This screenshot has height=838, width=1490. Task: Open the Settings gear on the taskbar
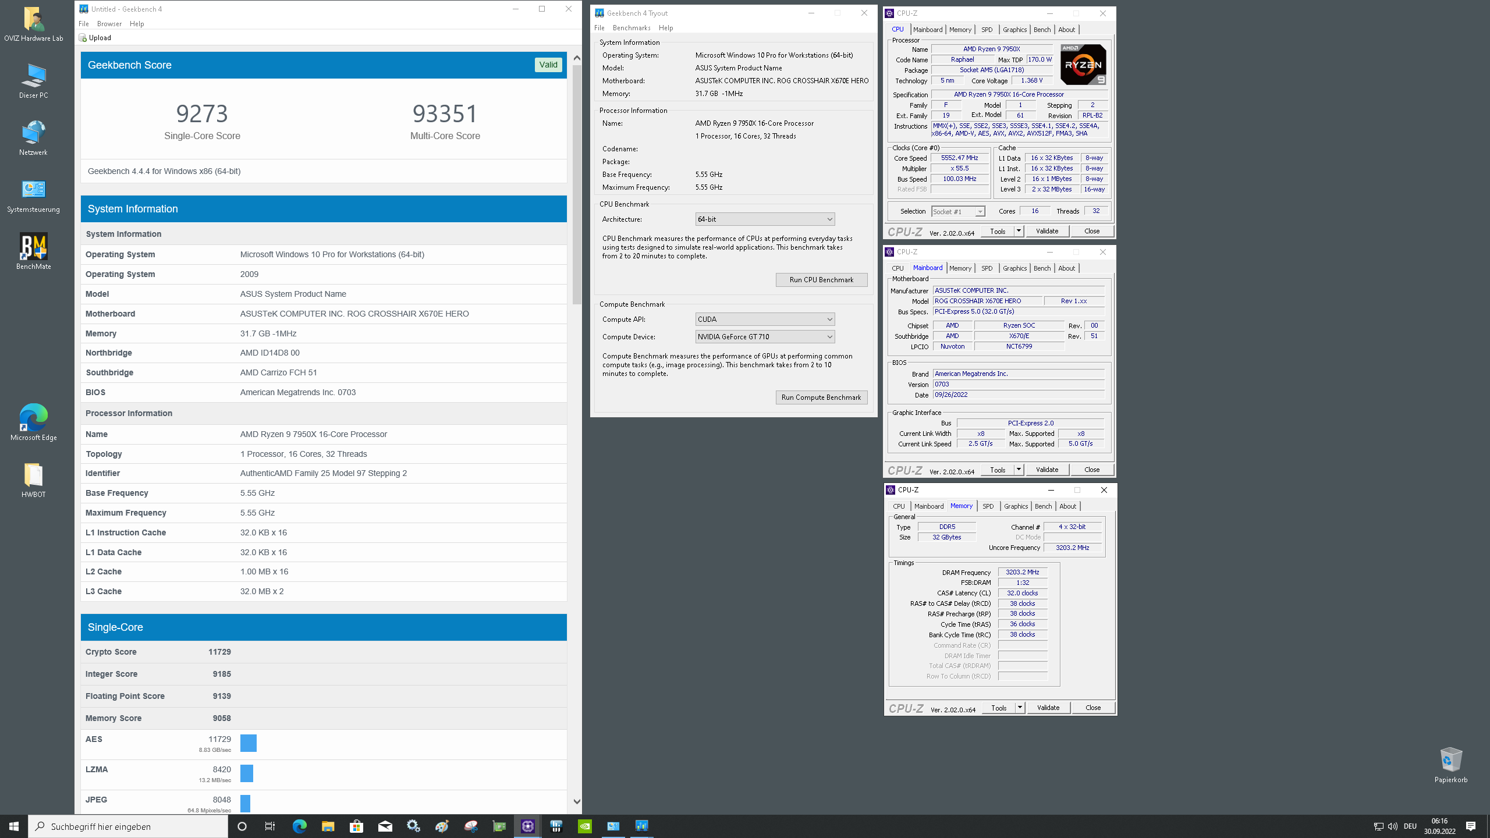(413, 826)
